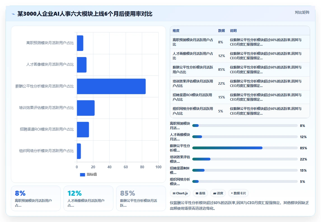Click the x-axis tick label 60
Viewport: 321px width, 222px height.
126,167
